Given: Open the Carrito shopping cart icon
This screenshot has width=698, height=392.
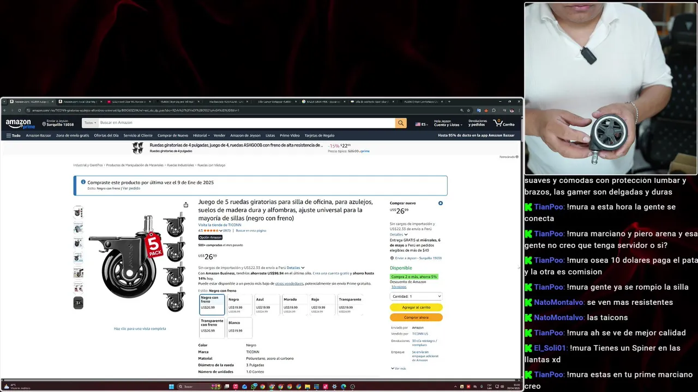Looking at the screenshot, I should (504, 123).
